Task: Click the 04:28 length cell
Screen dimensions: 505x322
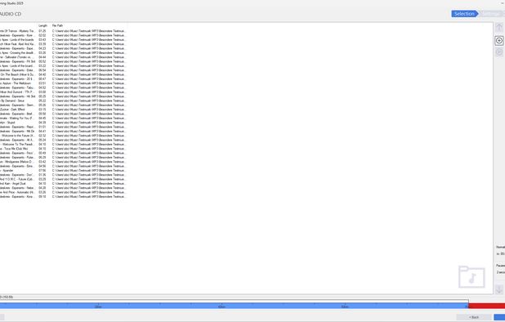Action: point(42,188)
